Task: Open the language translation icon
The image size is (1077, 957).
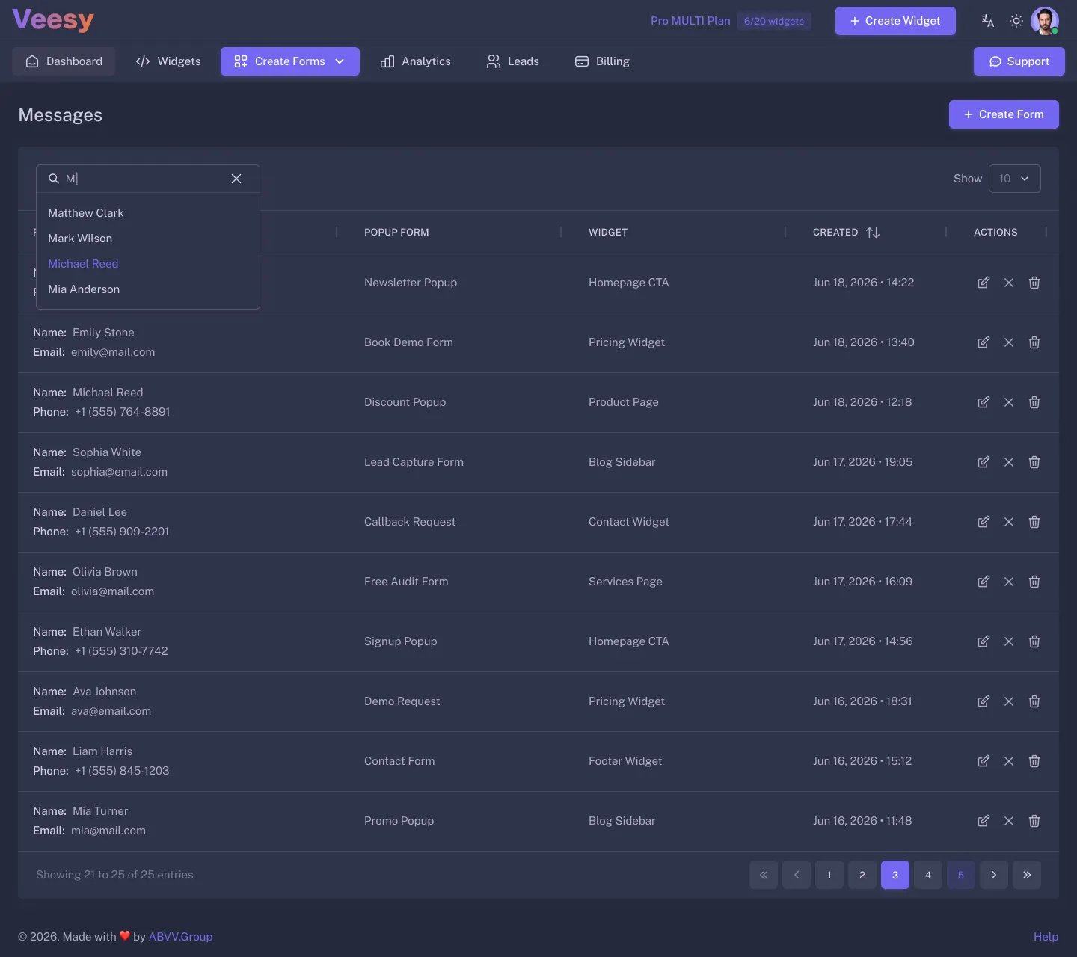Action: pos(987,21)
